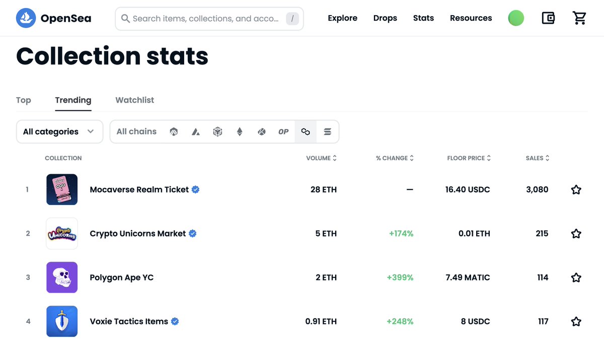
Task: Open the wallet icon
Action: coord(548,18)
